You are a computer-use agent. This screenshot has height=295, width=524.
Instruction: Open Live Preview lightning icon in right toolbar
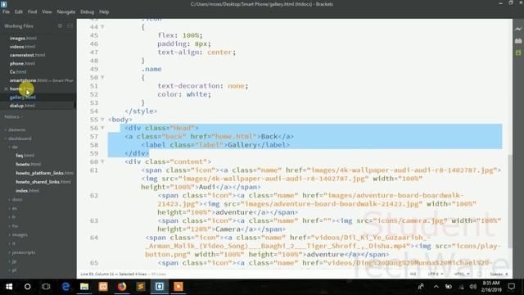pos(518,29)
